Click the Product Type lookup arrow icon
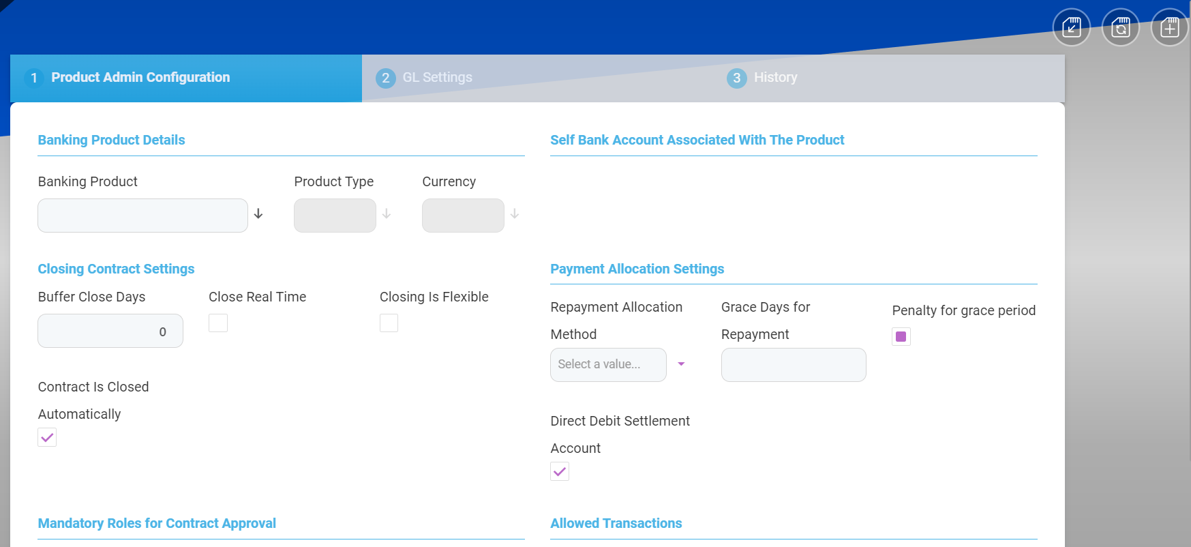The width and height of the screenshot is (1191, 547). point(387,214)
